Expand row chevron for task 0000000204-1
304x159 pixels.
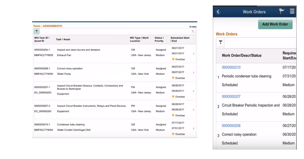point(194,54)
